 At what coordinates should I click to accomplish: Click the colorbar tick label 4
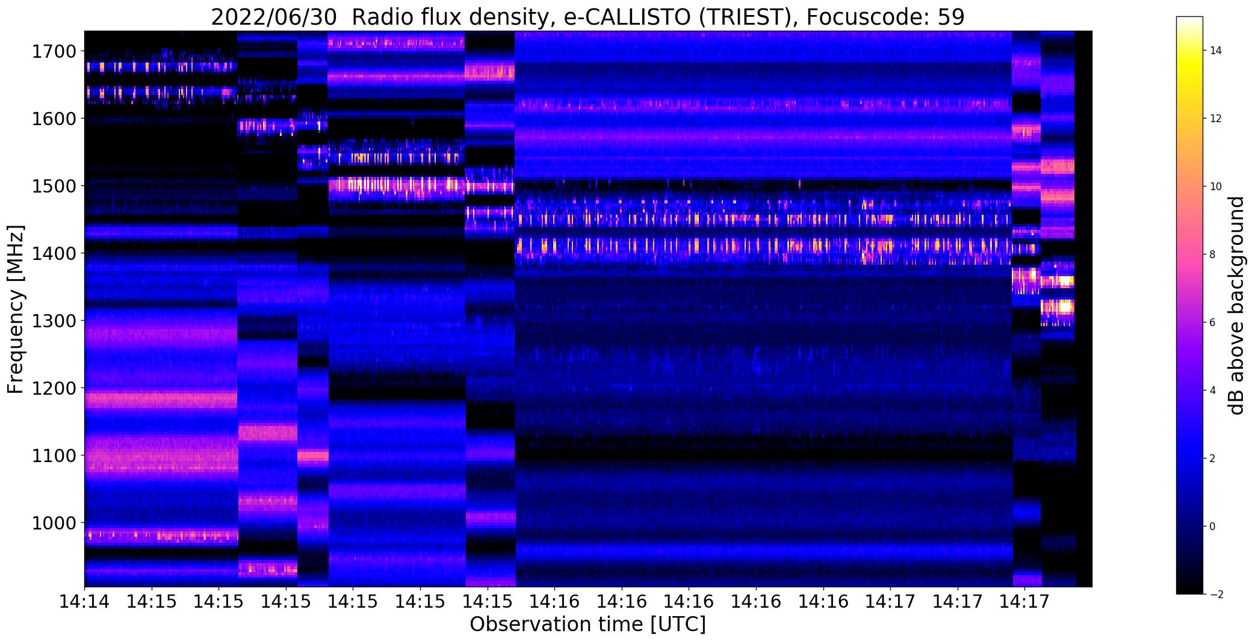tap(1212, 390)
